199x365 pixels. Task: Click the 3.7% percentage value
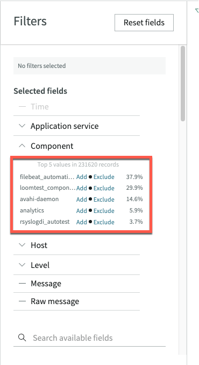136,222
